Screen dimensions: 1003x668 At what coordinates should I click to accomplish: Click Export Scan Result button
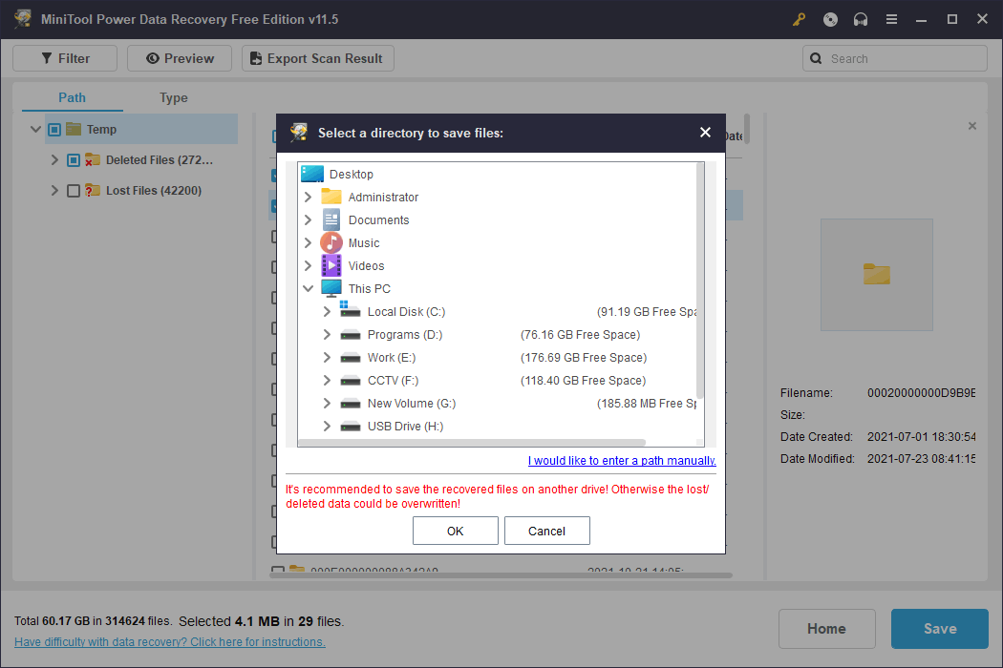point(318,58)
